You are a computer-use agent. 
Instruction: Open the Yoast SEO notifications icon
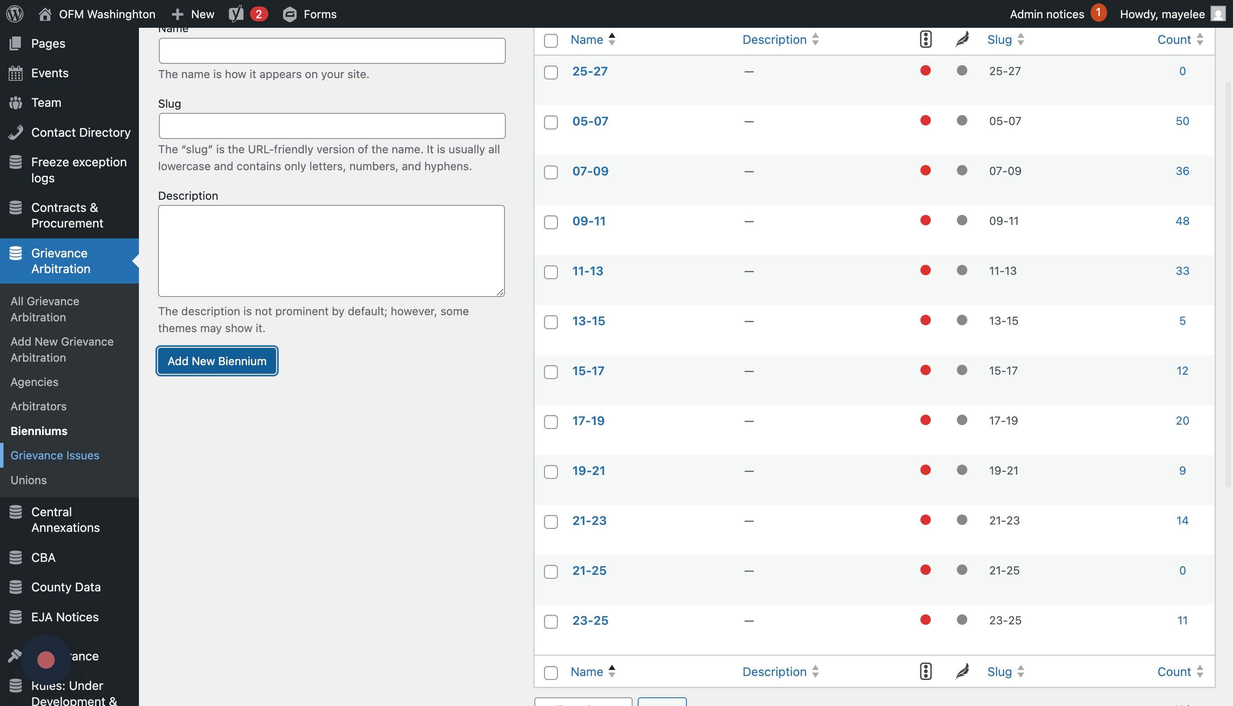(236, 13)
